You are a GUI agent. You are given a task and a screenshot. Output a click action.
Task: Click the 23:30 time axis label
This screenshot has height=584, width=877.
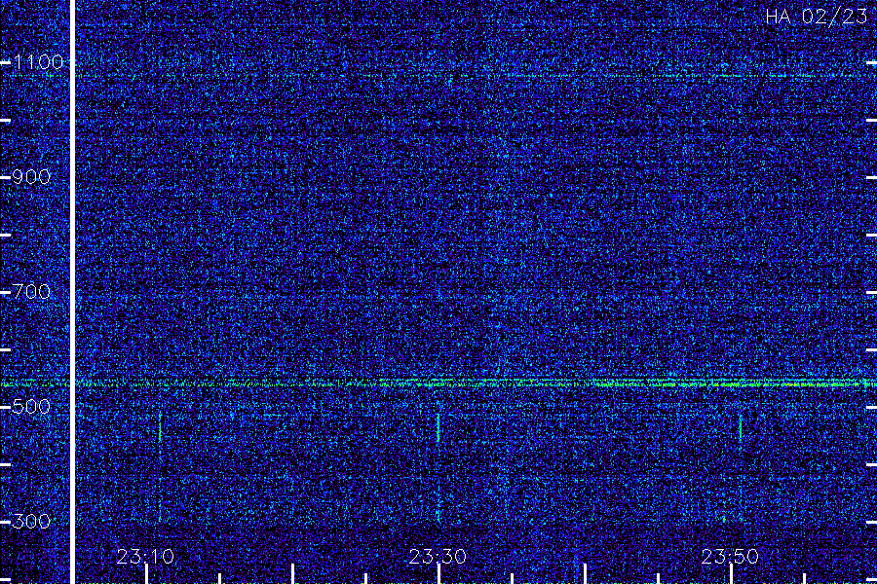[438, 557]
